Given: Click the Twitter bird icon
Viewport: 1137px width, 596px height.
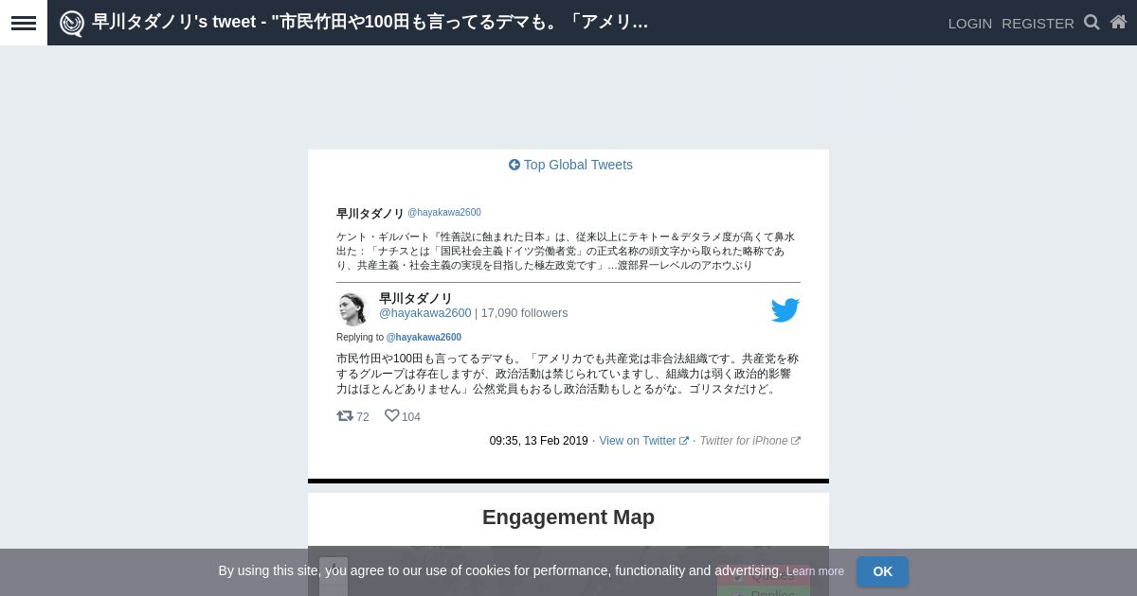Looking at the screenshot, I should click(x=785, y=310).
